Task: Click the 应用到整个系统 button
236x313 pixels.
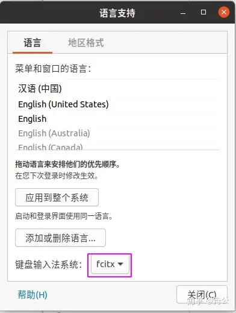Action: pos(57,197)
